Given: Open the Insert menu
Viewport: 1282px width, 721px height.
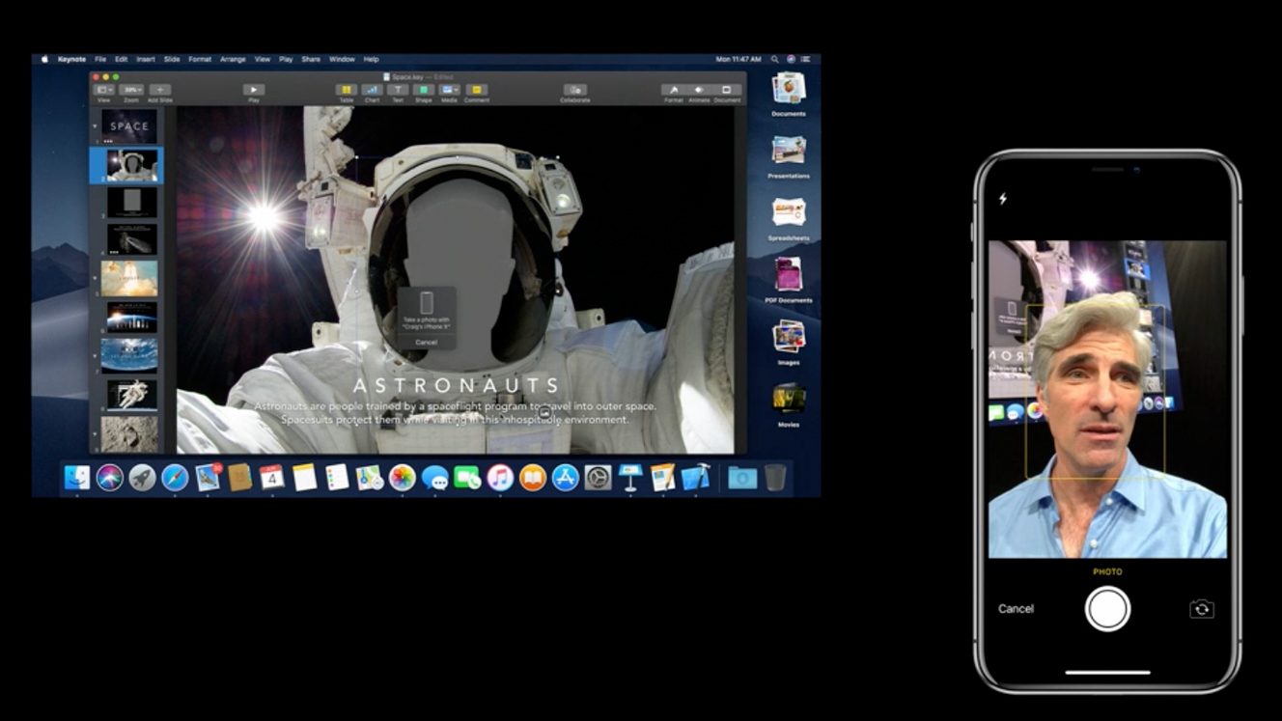Looking at the screenshot, I should pyautogui.click(x=146, y=59).
